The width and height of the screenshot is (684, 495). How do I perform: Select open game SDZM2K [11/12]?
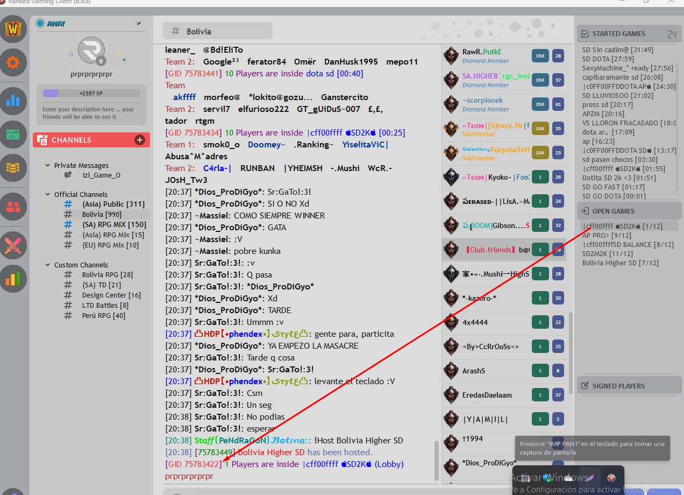coord(607,254)
